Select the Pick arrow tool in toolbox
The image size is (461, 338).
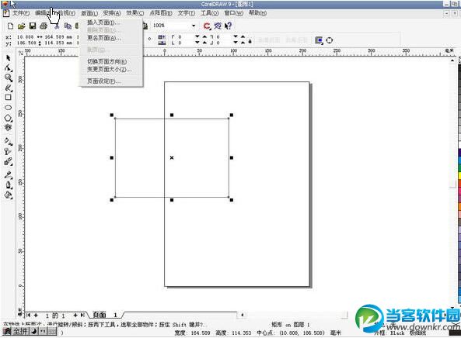pos(9,57)
